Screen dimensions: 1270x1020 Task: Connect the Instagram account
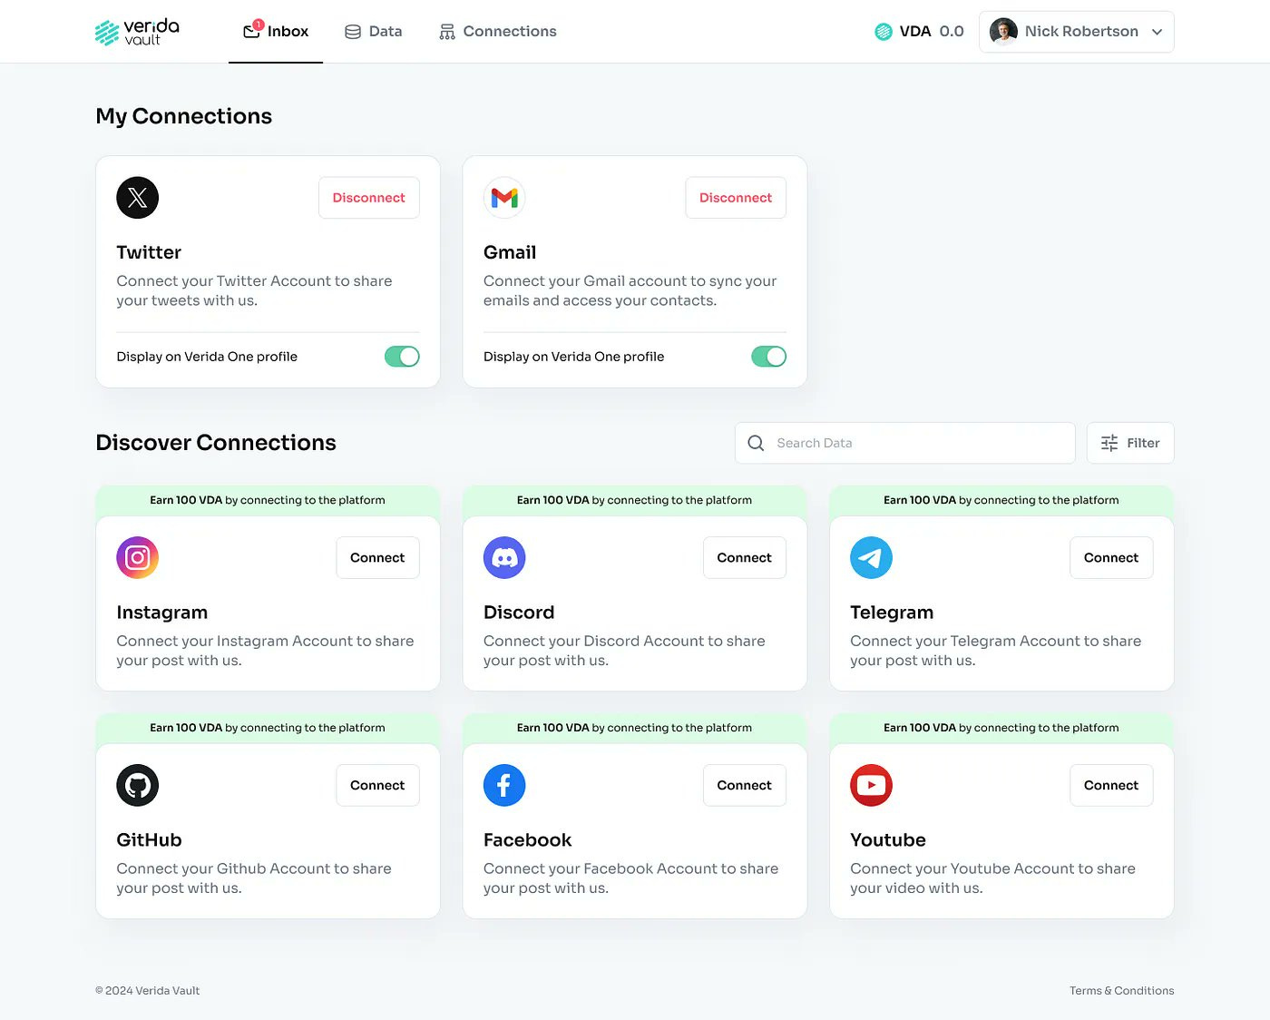pyautogui.click(x=377, y=558)
